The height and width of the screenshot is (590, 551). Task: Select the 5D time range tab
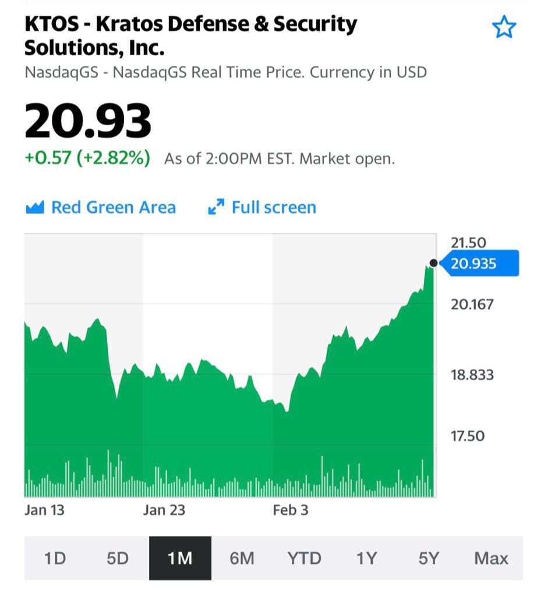click(x=118, y=559)
